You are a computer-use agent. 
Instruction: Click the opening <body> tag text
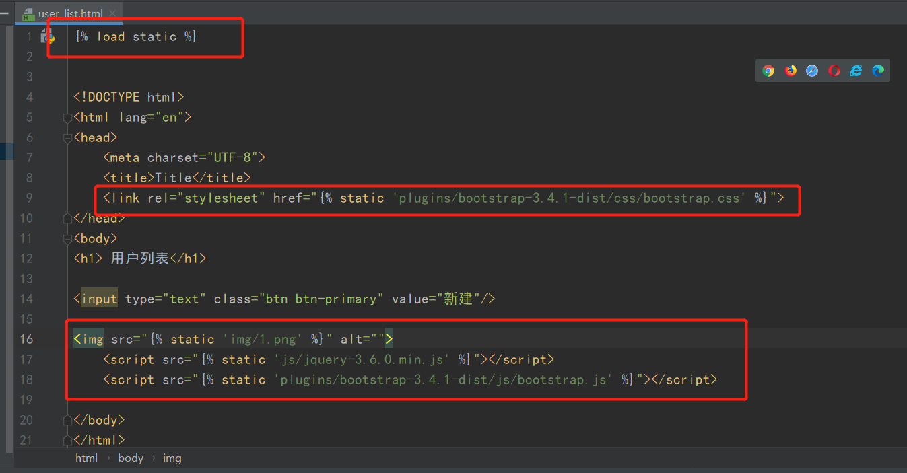coord(96,238)
